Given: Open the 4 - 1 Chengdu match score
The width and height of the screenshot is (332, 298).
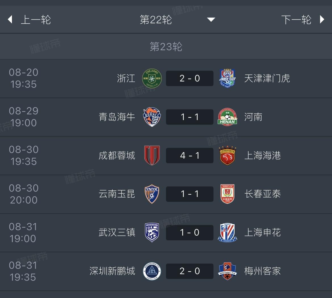Looking at the screenshot, I should [x=190, y=156].
